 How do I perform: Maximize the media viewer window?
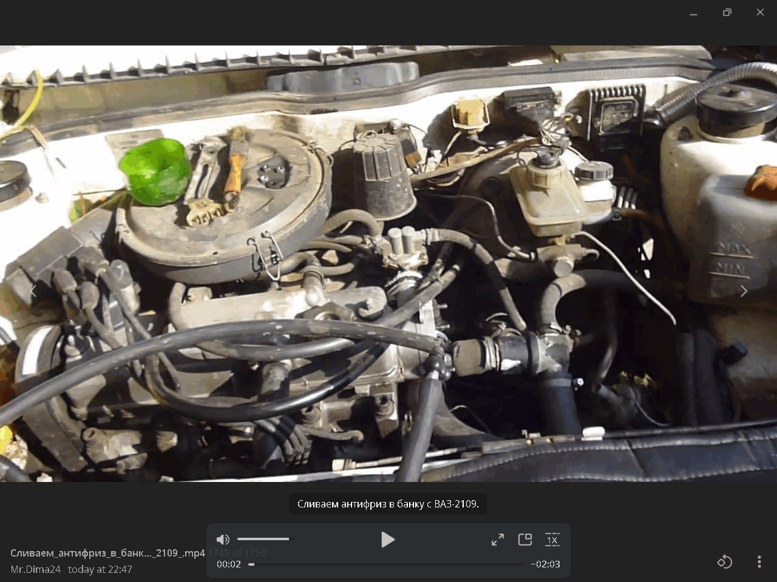pyautogui.click(x=727, y=12)
